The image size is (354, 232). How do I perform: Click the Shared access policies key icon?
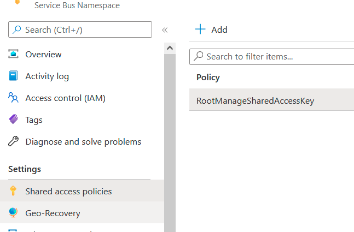[14, 191]
